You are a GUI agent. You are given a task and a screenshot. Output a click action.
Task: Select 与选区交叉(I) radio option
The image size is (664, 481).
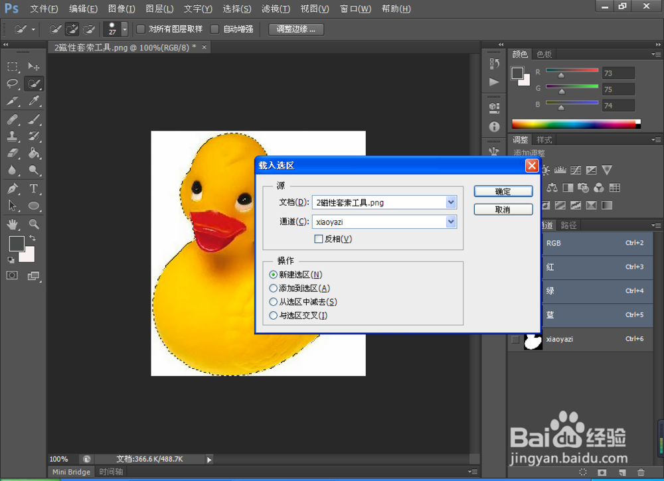coord(273,315)
